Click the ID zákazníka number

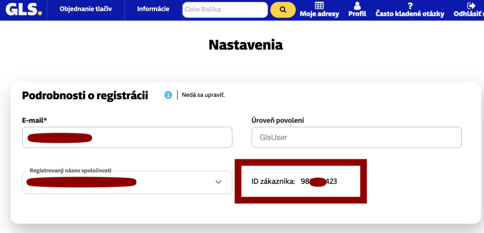pyautogui.click(x=319, y=181)
